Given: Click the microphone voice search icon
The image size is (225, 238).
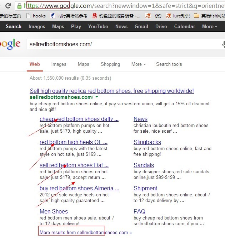Looking at the screenshot, I should 224,44.
